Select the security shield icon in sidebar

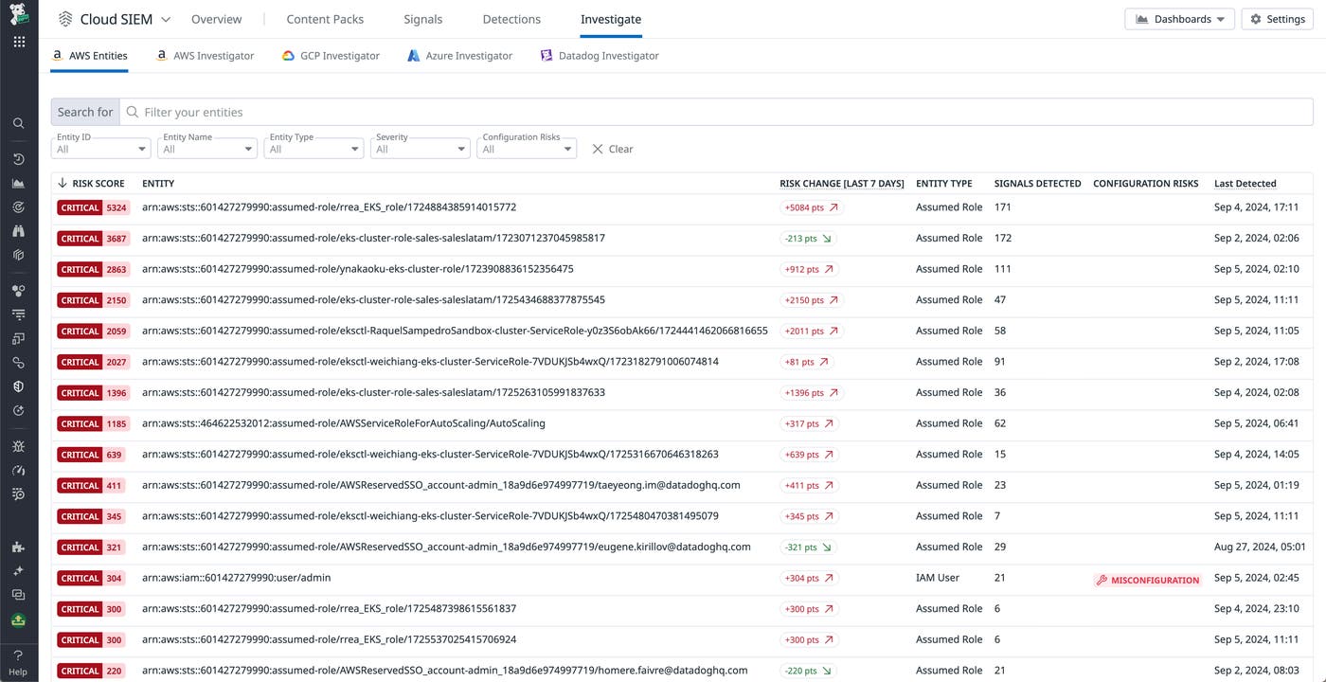[18, 386]
